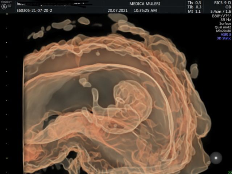Click the OB application preset label
Image resolution: width=232 pixels, height=174 pixels.
coord(228,7)
